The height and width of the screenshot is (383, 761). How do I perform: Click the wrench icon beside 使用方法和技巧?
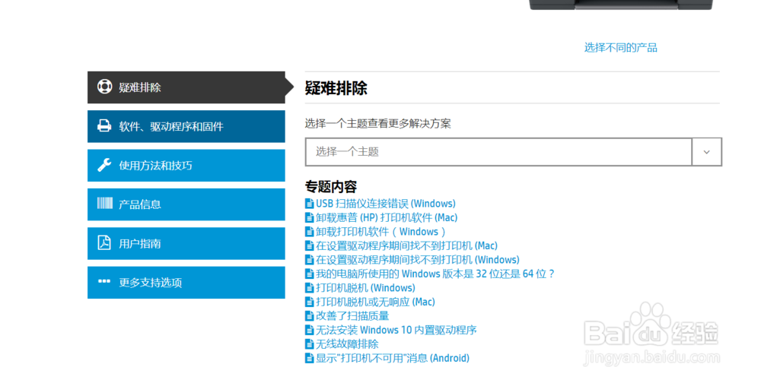pos(104,165)
